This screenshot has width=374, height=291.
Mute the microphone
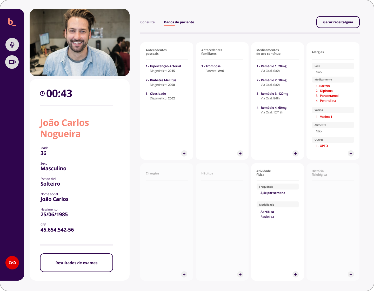click(x=12, y=45)
